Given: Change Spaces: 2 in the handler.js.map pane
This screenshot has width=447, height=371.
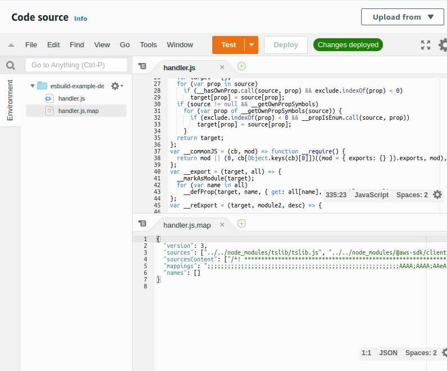Looking at the screenshot, I should 421,353.
